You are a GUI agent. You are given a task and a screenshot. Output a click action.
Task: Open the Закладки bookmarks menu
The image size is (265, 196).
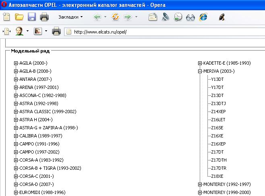(x=70, y=17)
